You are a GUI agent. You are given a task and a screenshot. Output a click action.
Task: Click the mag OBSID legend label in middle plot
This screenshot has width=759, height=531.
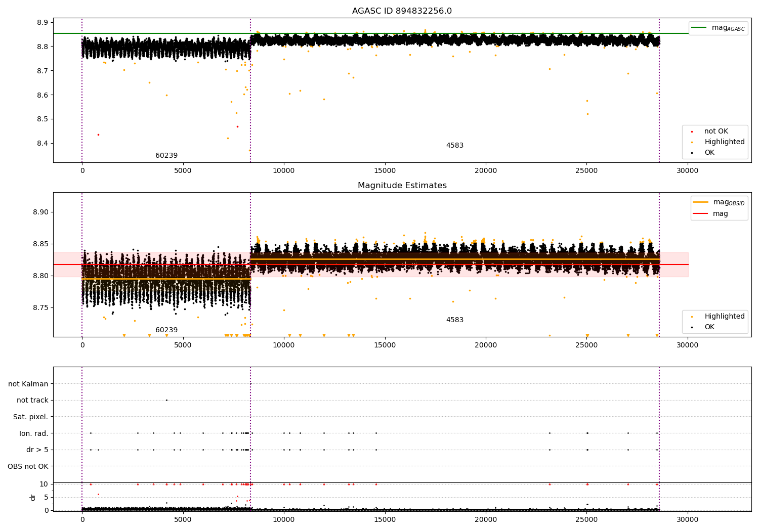pyautogui.click(x=729, y=202)
